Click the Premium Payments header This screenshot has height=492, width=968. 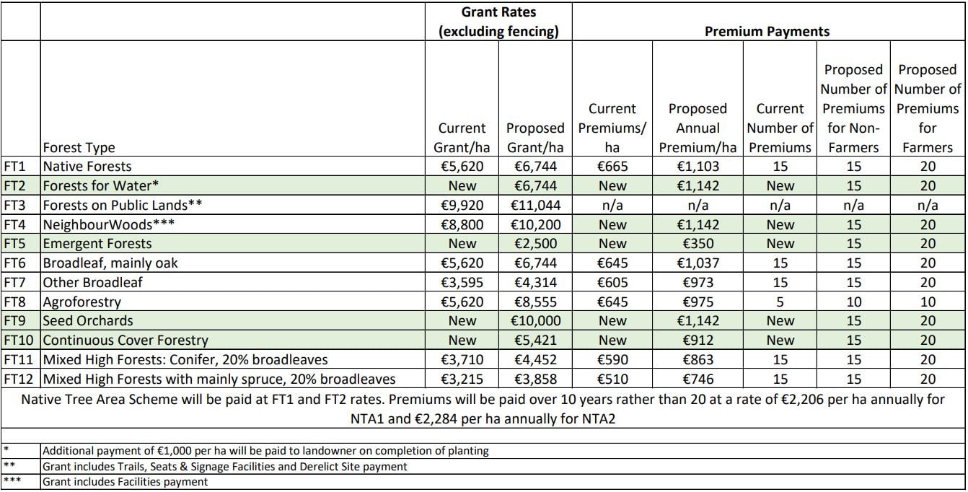[767, 32]
